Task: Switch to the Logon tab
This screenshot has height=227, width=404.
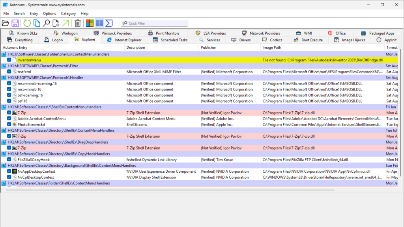Action: [54, 40]
